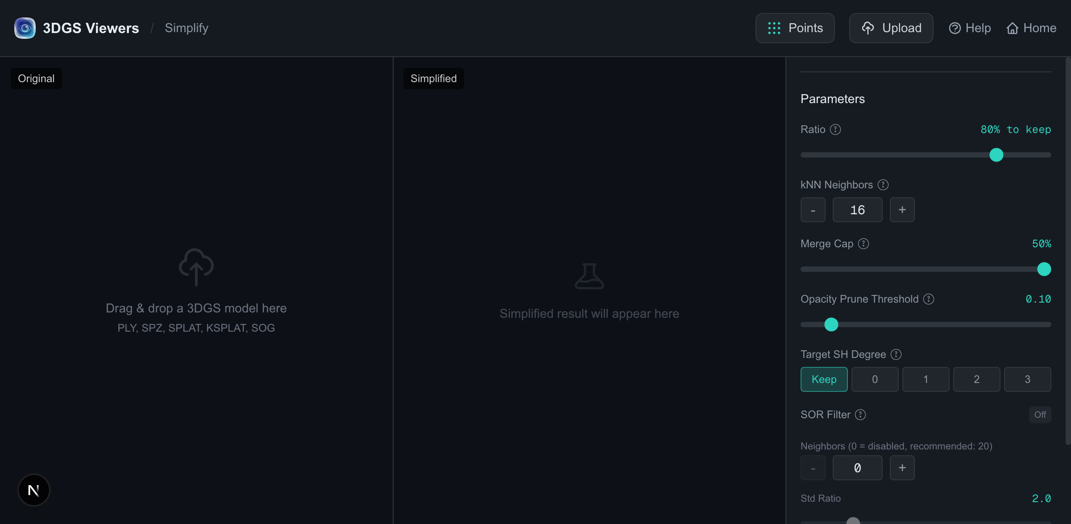Click the SOR Neighbors value field showing 0
1071x524 pixels.
pyautogui.click(x=858, y=468)
